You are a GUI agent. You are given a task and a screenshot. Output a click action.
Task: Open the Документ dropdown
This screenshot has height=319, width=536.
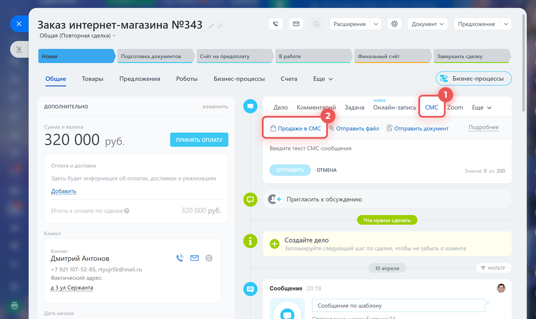428,24
